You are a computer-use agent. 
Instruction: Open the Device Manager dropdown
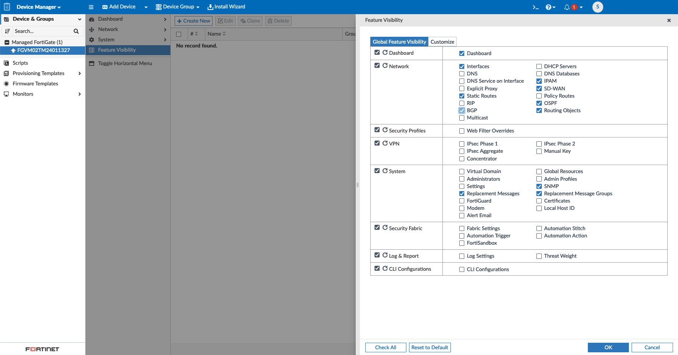38,7
